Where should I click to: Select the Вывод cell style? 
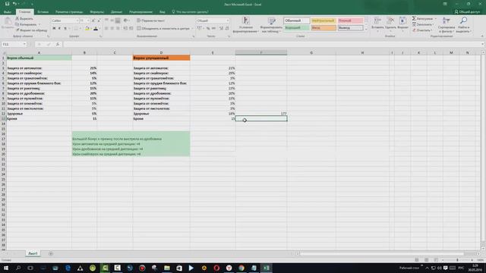coord(350,28)
